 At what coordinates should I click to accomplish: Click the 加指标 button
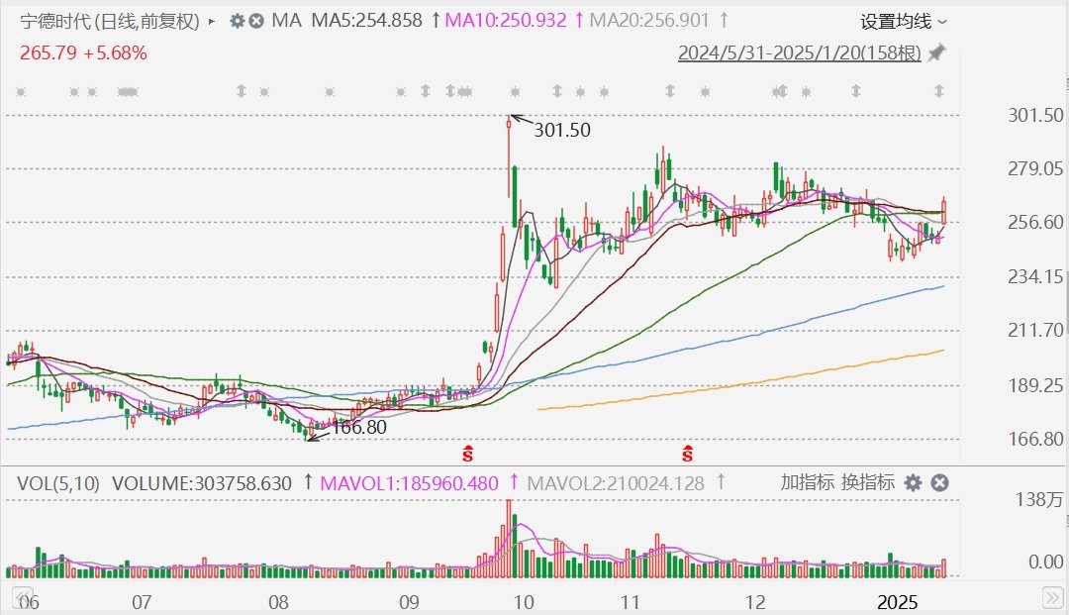808,483
